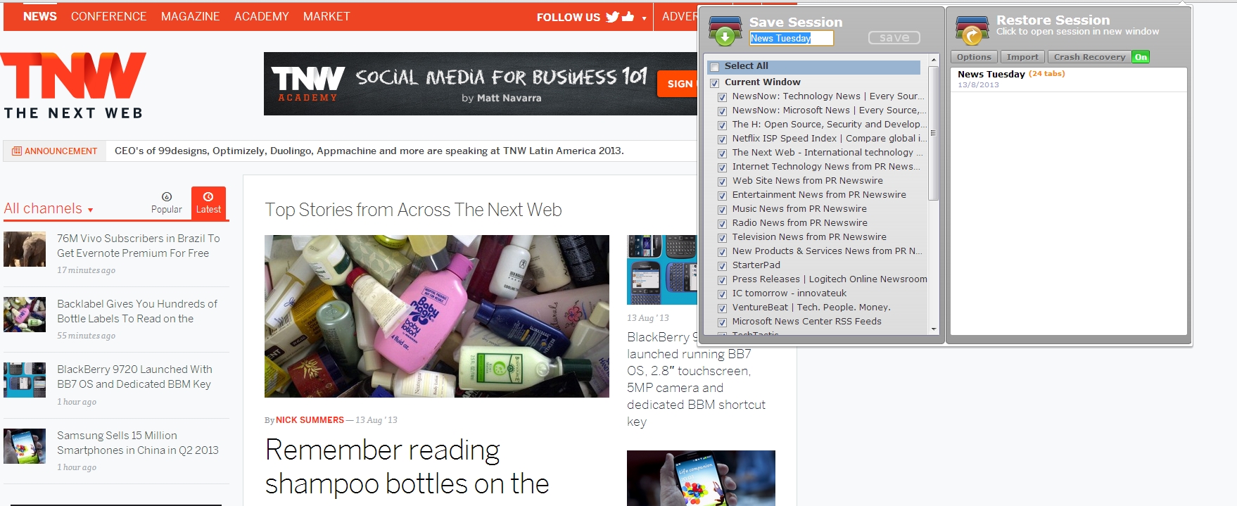This screenshot has width=1237, height=506.
Task: Switch to the Popular tab
Action: tap(167, 203)
